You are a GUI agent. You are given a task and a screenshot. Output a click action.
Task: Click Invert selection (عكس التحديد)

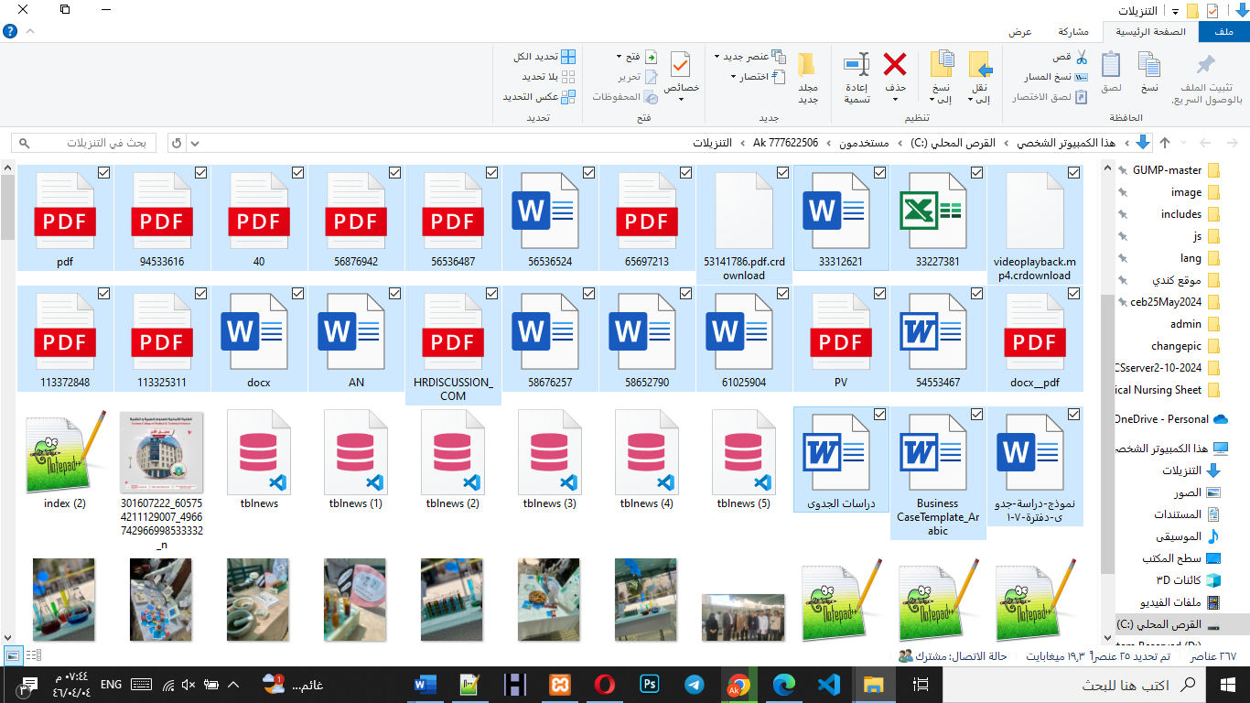540,96
